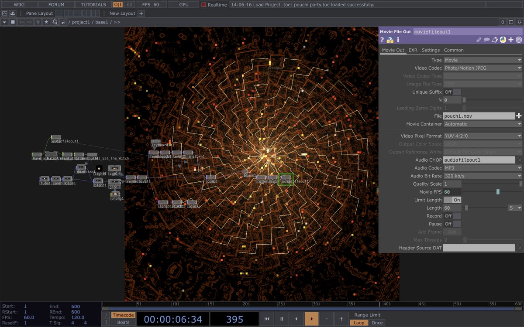Select Once range limit mode
Screen dimensions: 524x327
click(x=377, y=323)
